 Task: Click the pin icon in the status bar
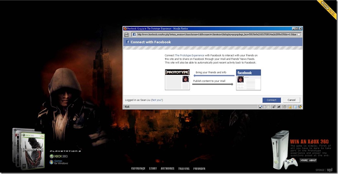274,107
